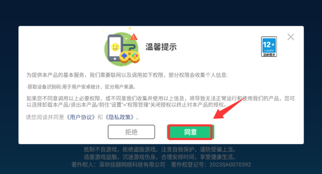Open the 《隐私政策》 privacy policy link
The image size is (322, 174).
click(x=120, y=117)
